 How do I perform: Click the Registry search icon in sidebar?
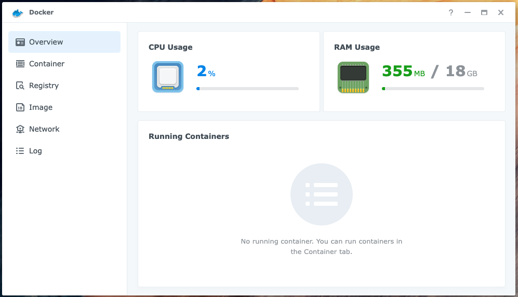[x=20, y=86]
